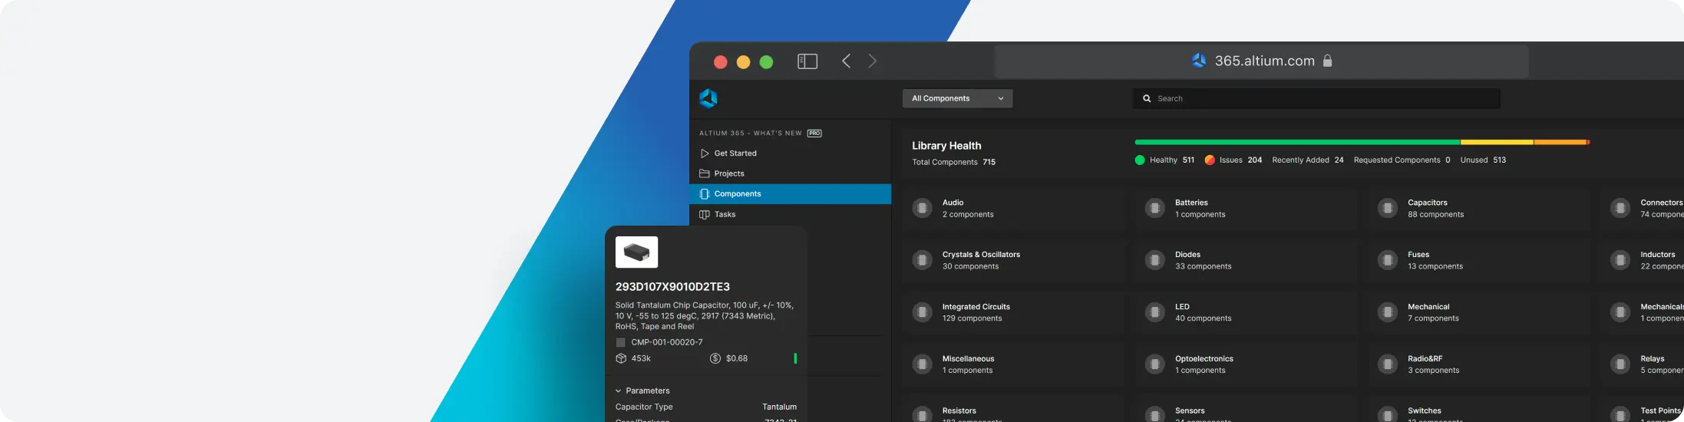Click the Capacitors category chip icon
This screenshot has height=422, width=1684.
[x=1387, y=208]
